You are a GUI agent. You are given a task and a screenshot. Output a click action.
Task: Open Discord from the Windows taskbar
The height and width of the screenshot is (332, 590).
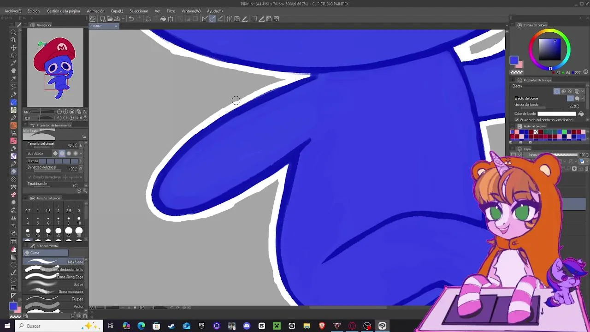coord(247,326)
